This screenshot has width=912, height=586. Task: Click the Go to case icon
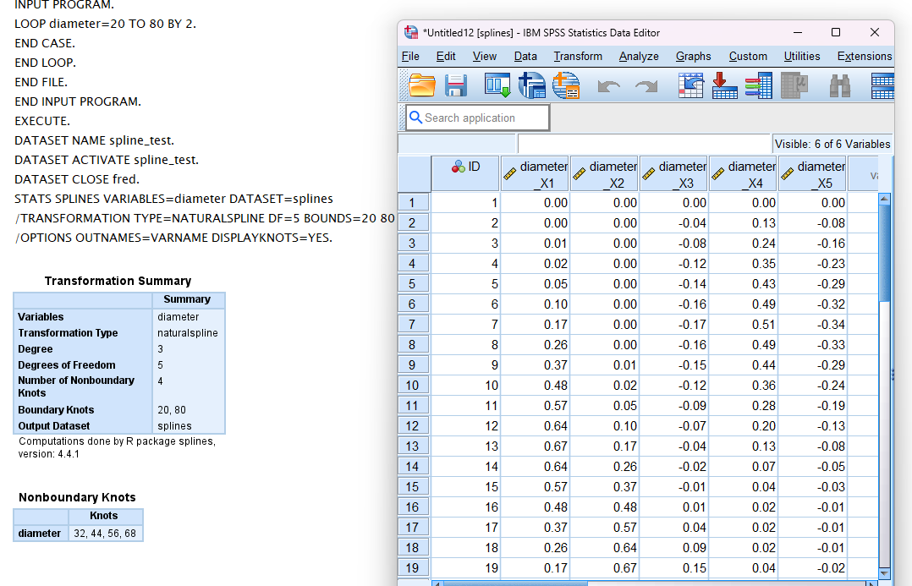tap(690, 85)
